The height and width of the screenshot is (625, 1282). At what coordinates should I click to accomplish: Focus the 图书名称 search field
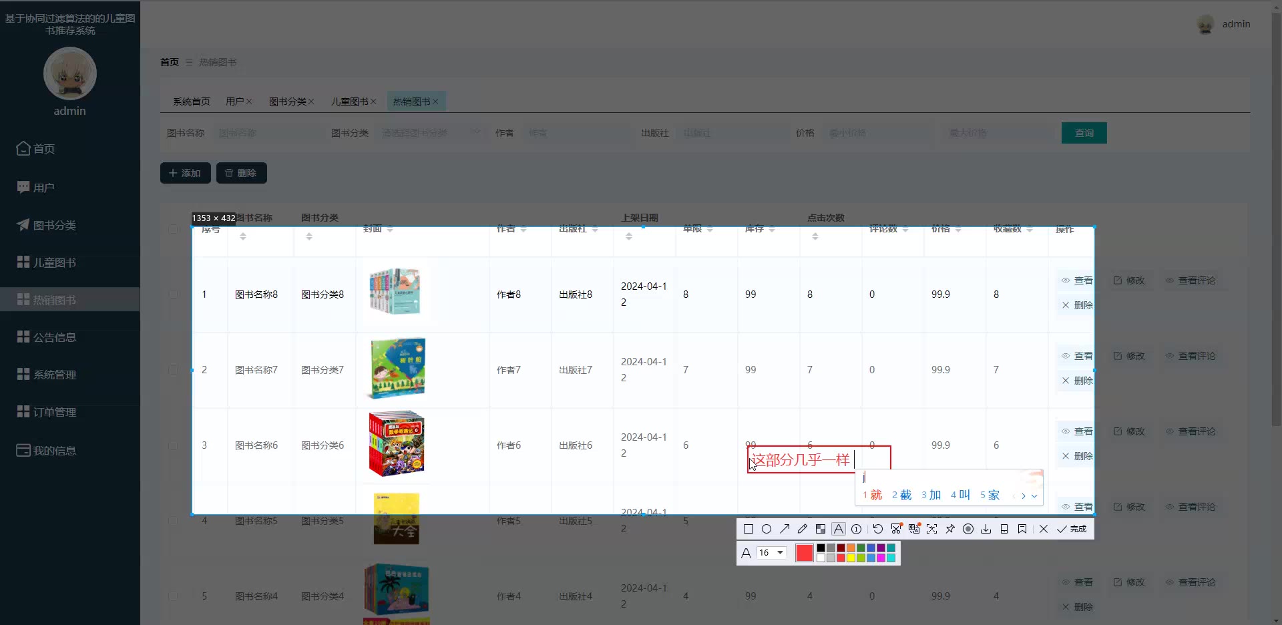coord(268,133)
